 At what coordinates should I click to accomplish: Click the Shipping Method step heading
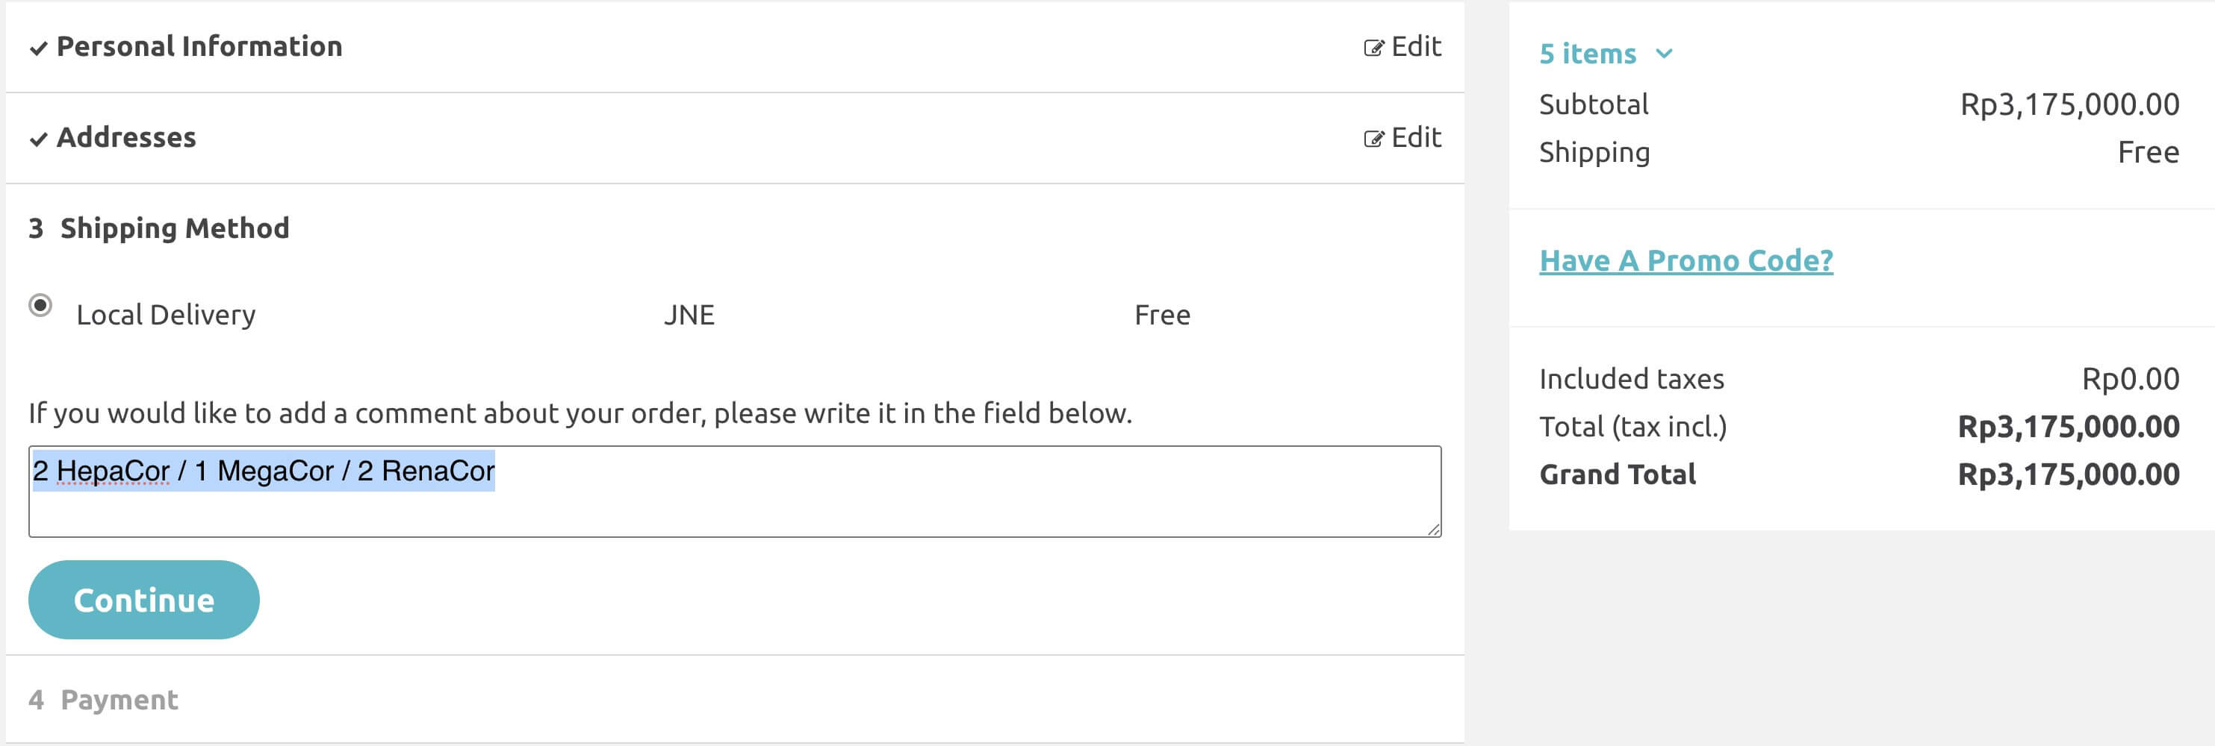(x=175, y=228)
